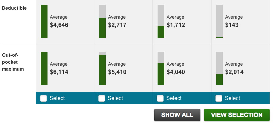
Task: Click the Out-of-pocket maximum row label
Action: pos(13,62)
